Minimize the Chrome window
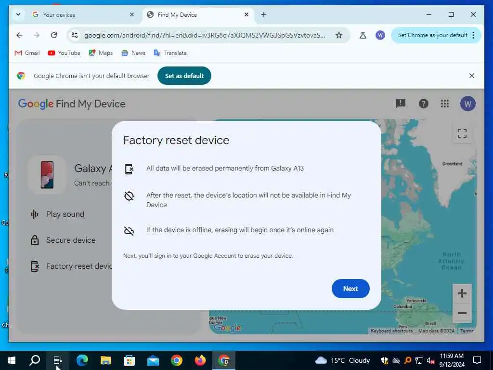This screenshot has width=493, height=370. pyautogui.click(x=429, y=14)
